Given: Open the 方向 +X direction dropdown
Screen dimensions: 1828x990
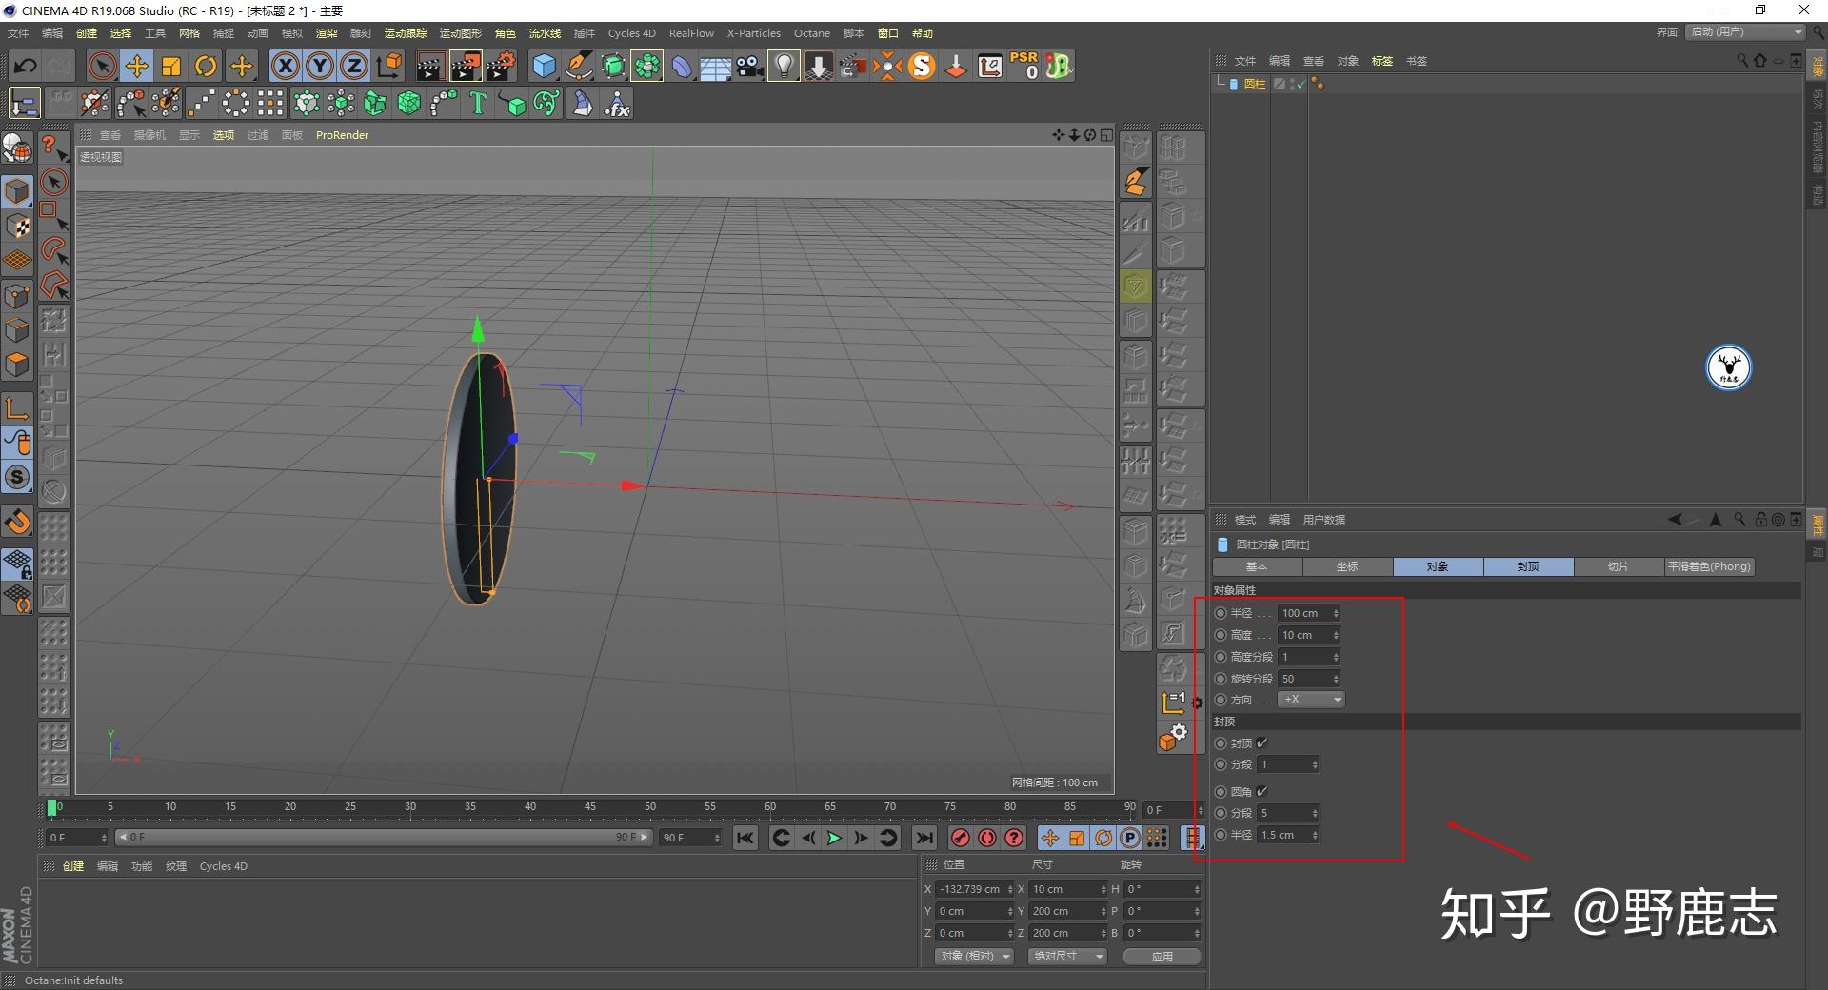Looking at the screenshot, I should click(1310, 699).
